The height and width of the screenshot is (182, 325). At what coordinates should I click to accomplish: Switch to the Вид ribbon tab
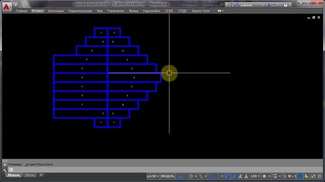100,11
